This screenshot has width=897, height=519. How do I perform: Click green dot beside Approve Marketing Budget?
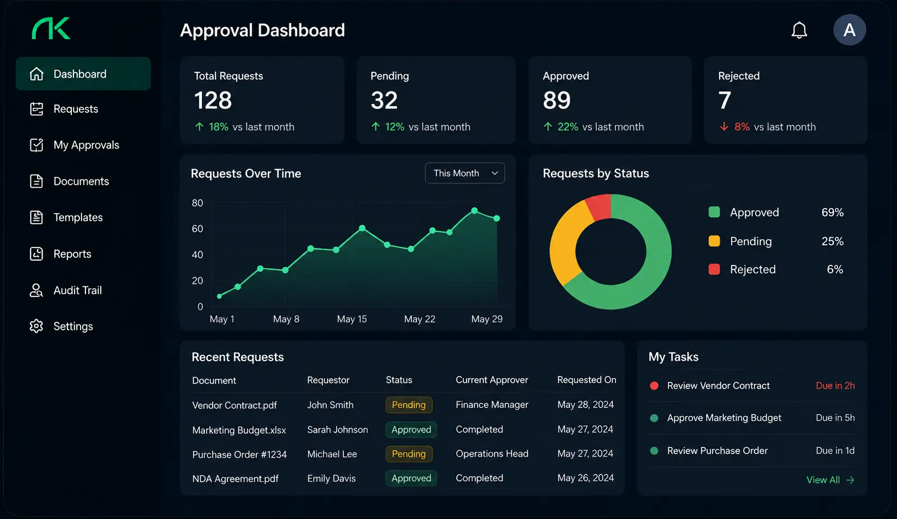click(x=654, y=418)
